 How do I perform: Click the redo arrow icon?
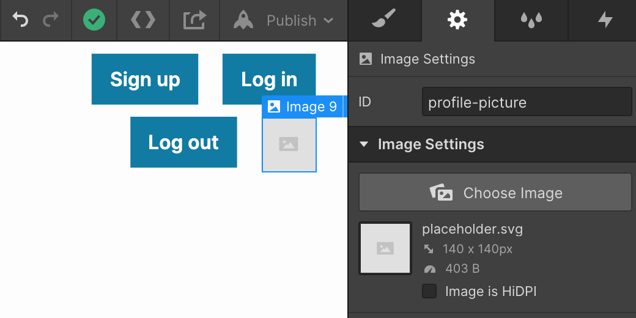point(51,20)
